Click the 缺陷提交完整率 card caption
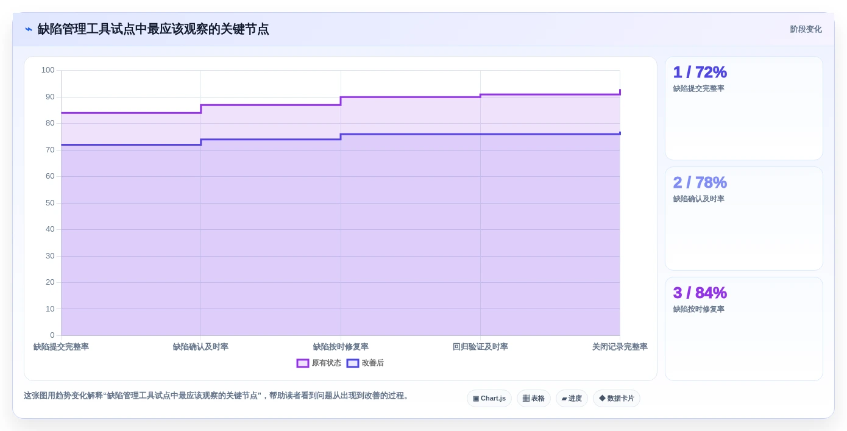The image size is (847, 431). [x=699, y=89]
